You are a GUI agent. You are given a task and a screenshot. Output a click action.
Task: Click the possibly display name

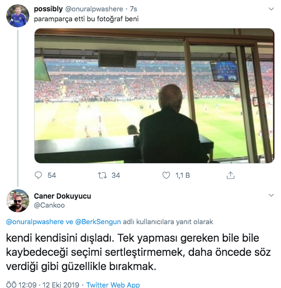(48, 9)
